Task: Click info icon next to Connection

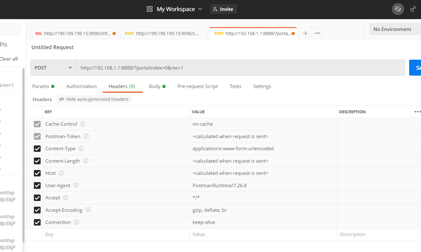Action: click(x=76, y=222)
